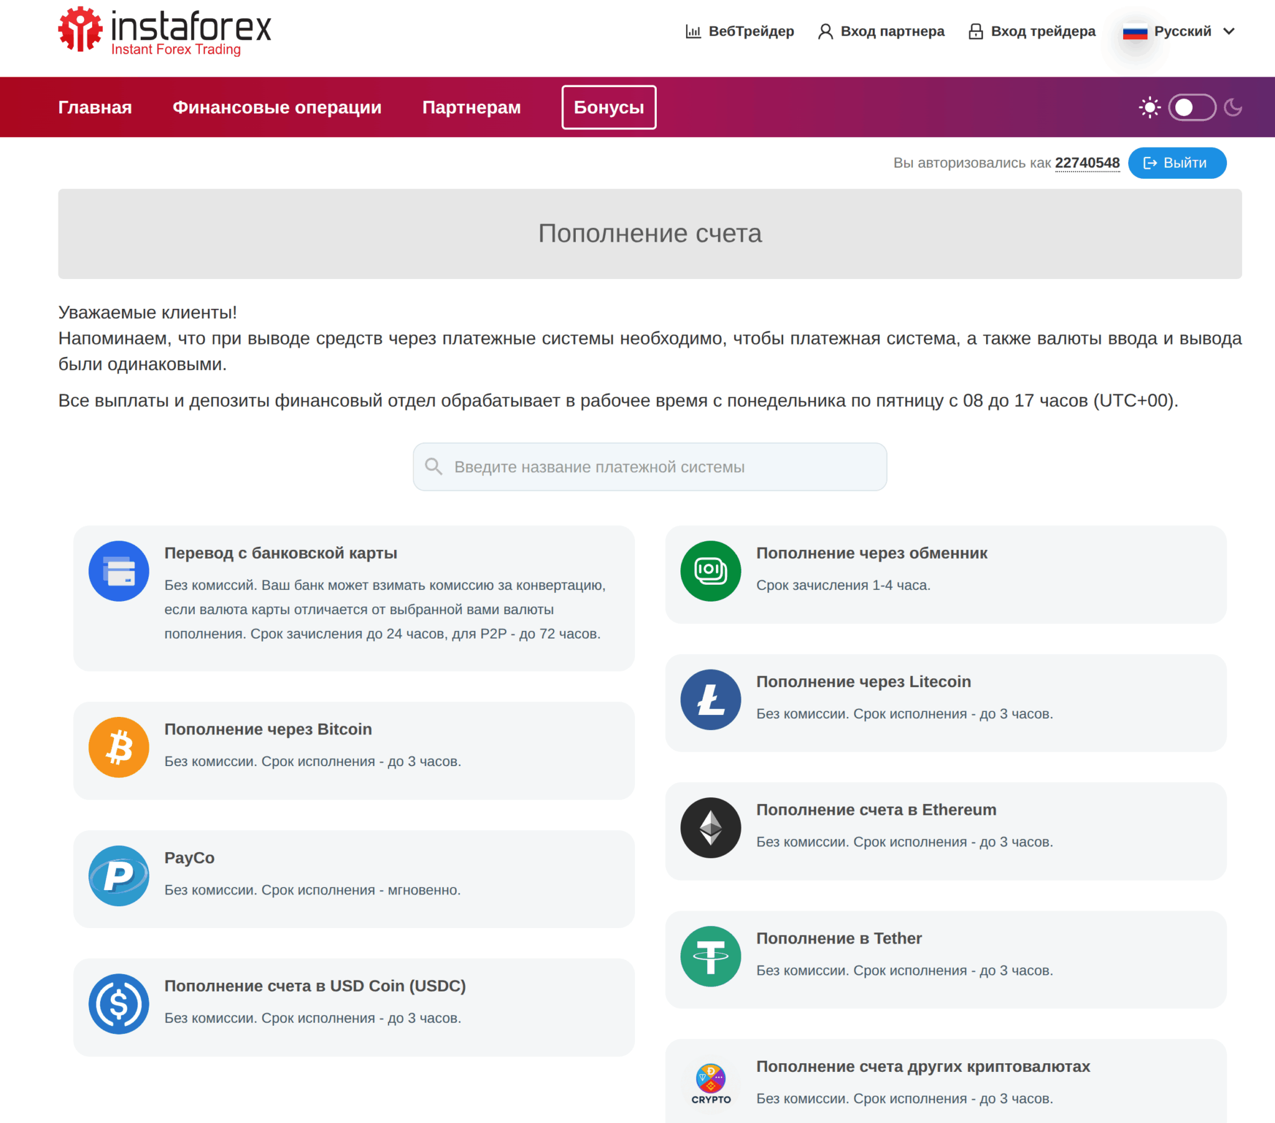
Task: Click the Litecoin icon
Action: point(710,699)
